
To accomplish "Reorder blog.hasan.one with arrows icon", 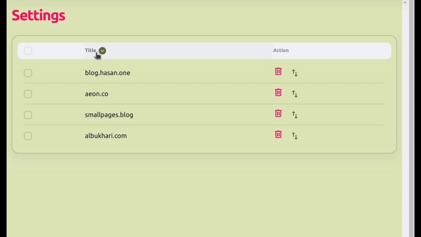I will (x=295, y=73).
